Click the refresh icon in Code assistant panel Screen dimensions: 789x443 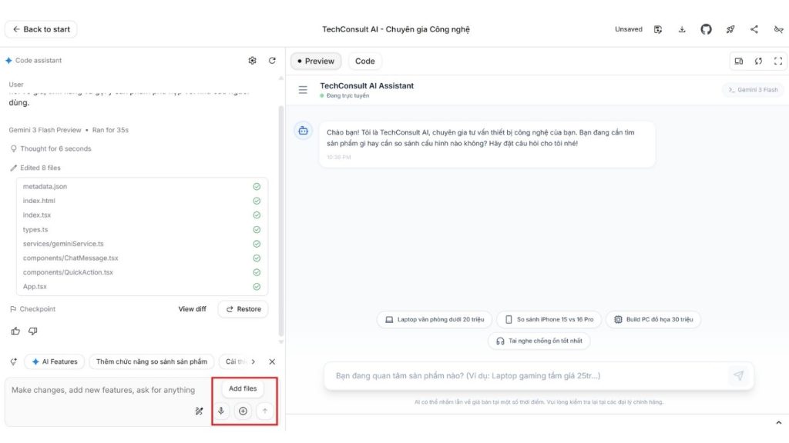click(270, 60)
